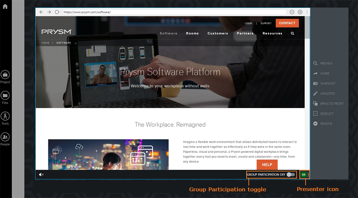This screenshot has width=358, height=198.
Task: Click the SUPPORT link
Action: (266, 23)
